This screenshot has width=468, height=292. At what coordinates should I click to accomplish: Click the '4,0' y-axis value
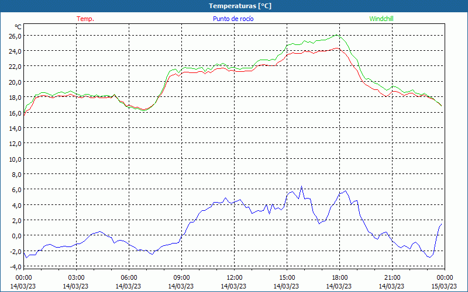pyautogui.click(x=17, y=206)
